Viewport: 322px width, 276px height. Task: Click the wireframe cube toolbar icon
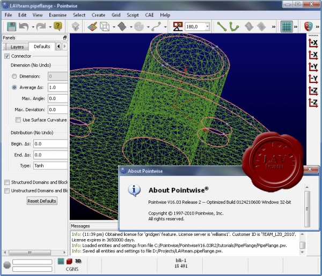[105, 27]
